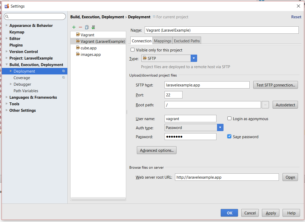Enable Login as anonymous
Image resolution: width=305 pixels, height=222 pixels.
click(x=229, y=118)
